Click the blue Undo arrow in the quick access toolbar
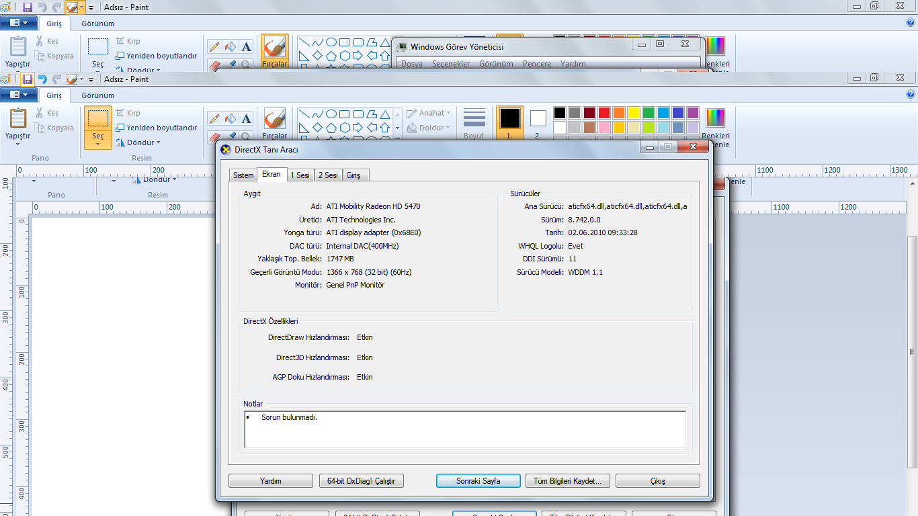The height and width of the screenshot is (516, 918). (x=42, y=79)
